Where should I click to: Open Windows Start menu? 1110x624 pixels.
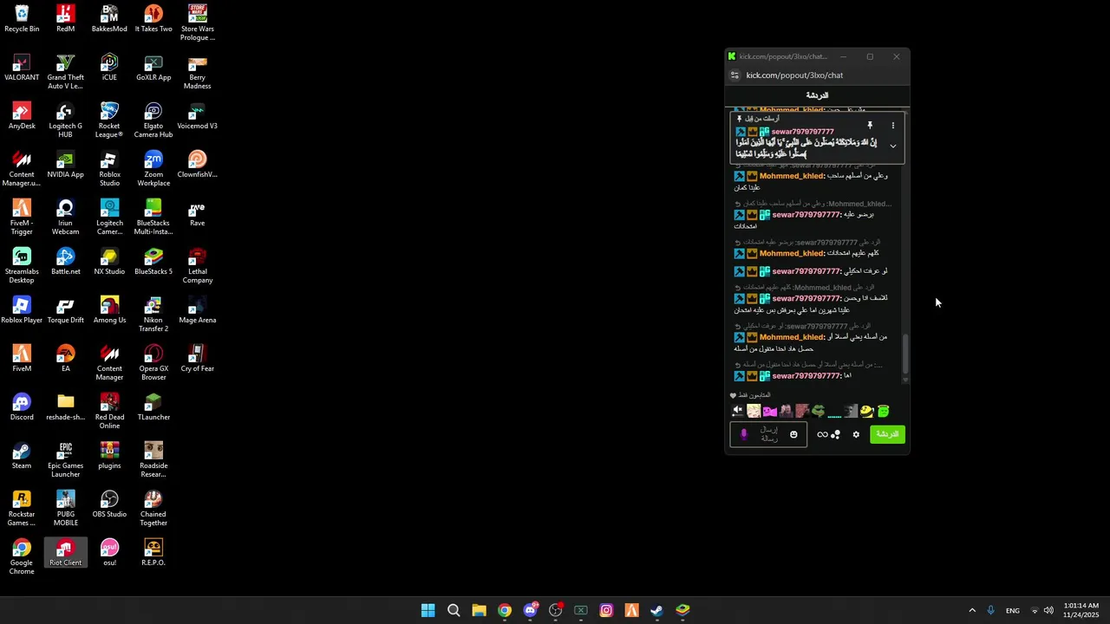click(x=428, y=610)
